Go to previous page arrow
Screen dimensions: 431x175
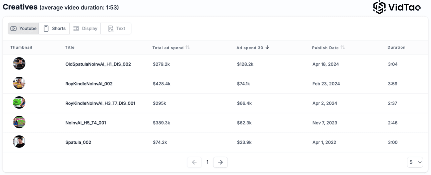194,162
